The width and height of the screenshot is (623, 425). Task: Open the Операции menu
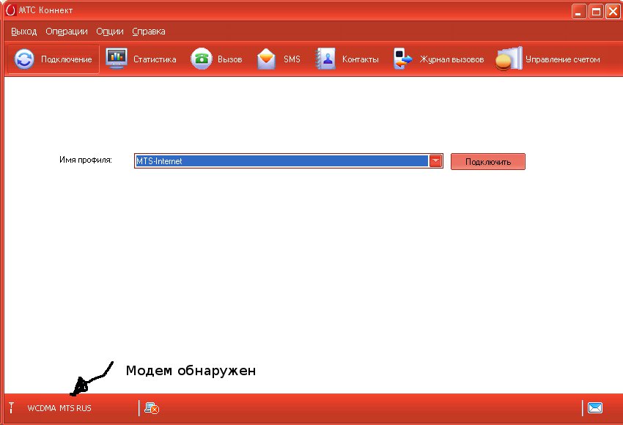[x=66, y=32]
